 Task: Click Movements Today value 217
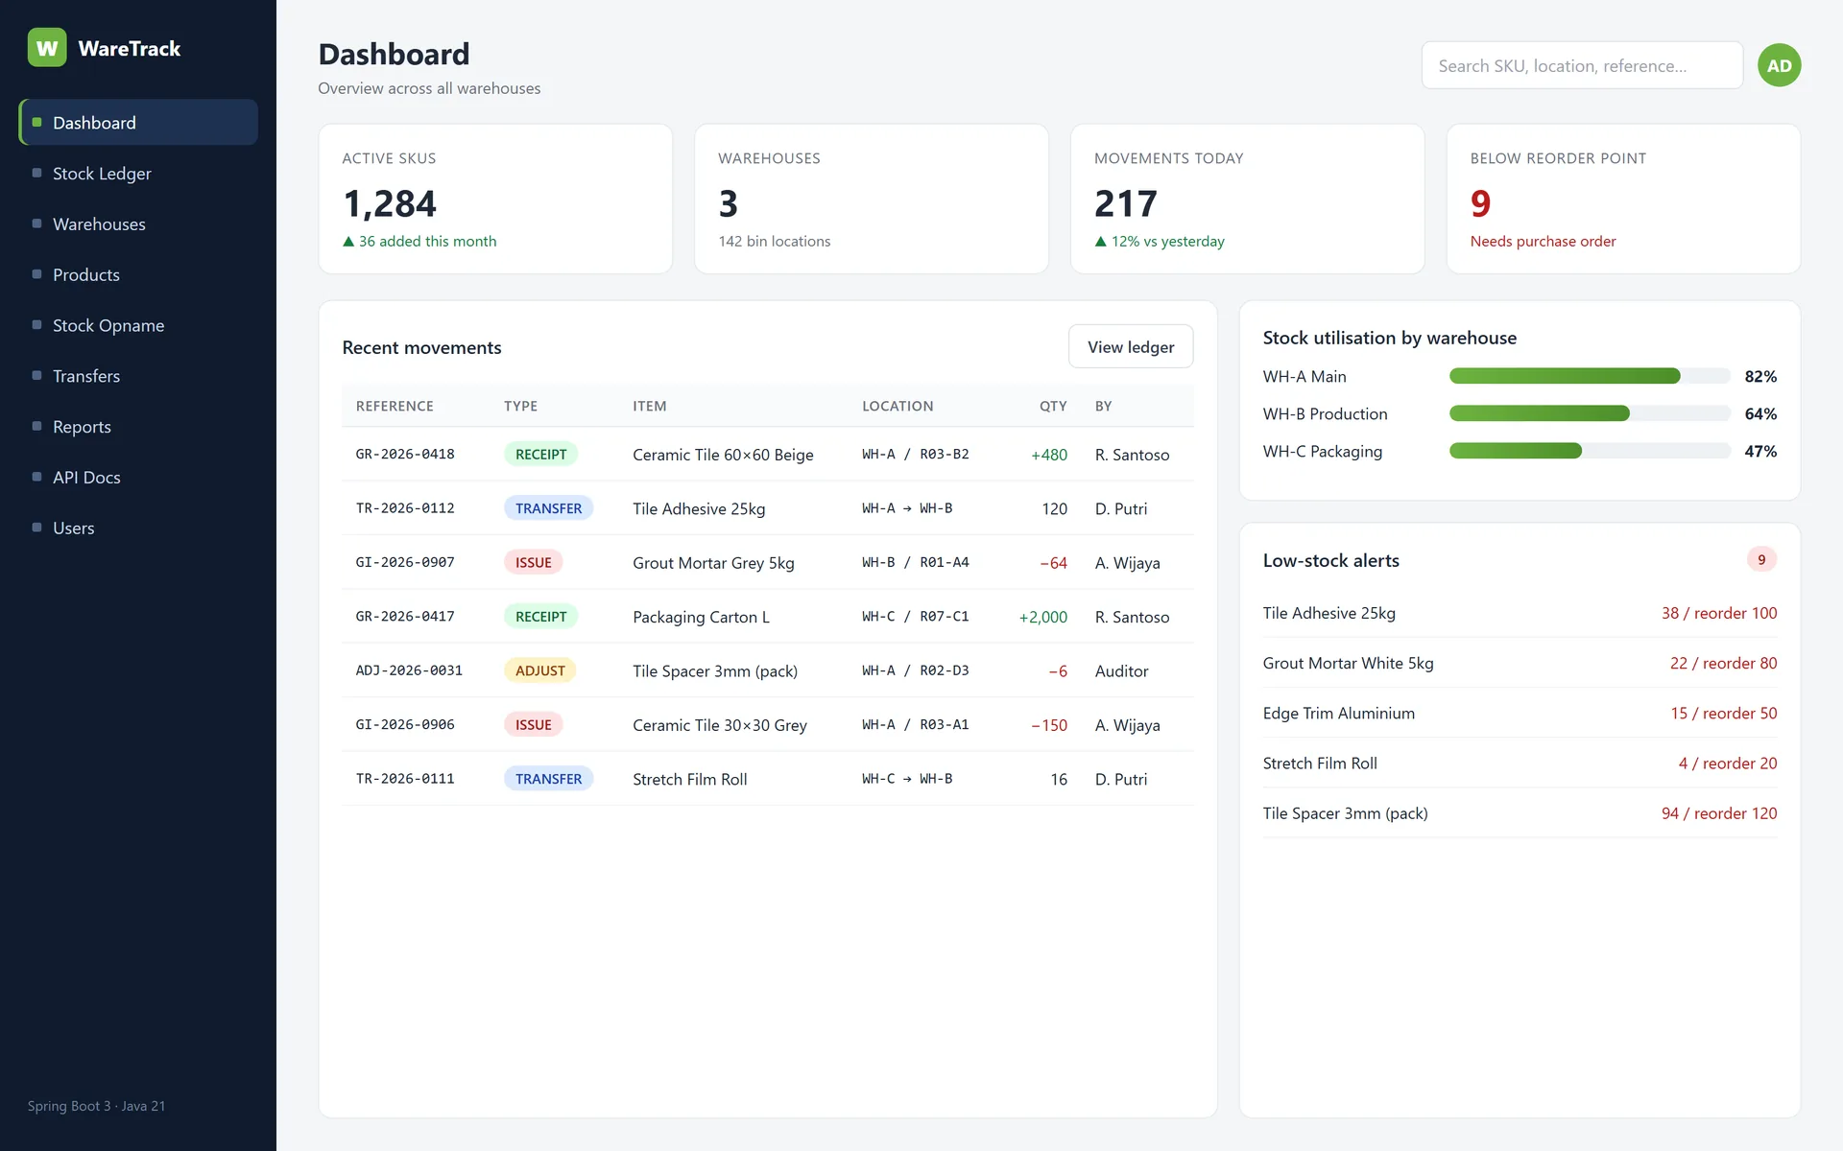tap(1126, 203)
